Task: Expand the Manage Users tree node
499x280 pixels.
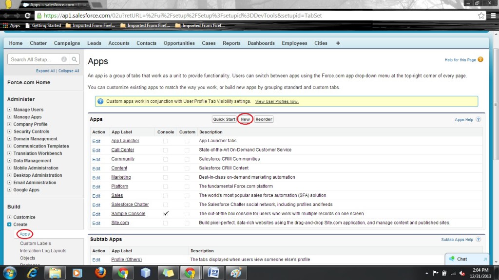Action: click(9, 110)
